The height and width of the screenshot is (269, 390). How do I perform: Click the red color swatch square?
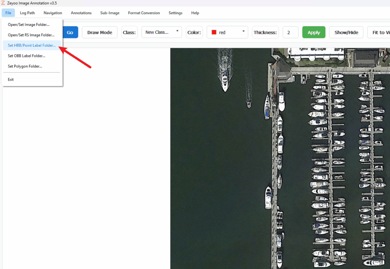point(214,32)
